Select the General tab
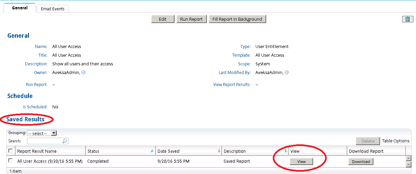 point(20,8)
